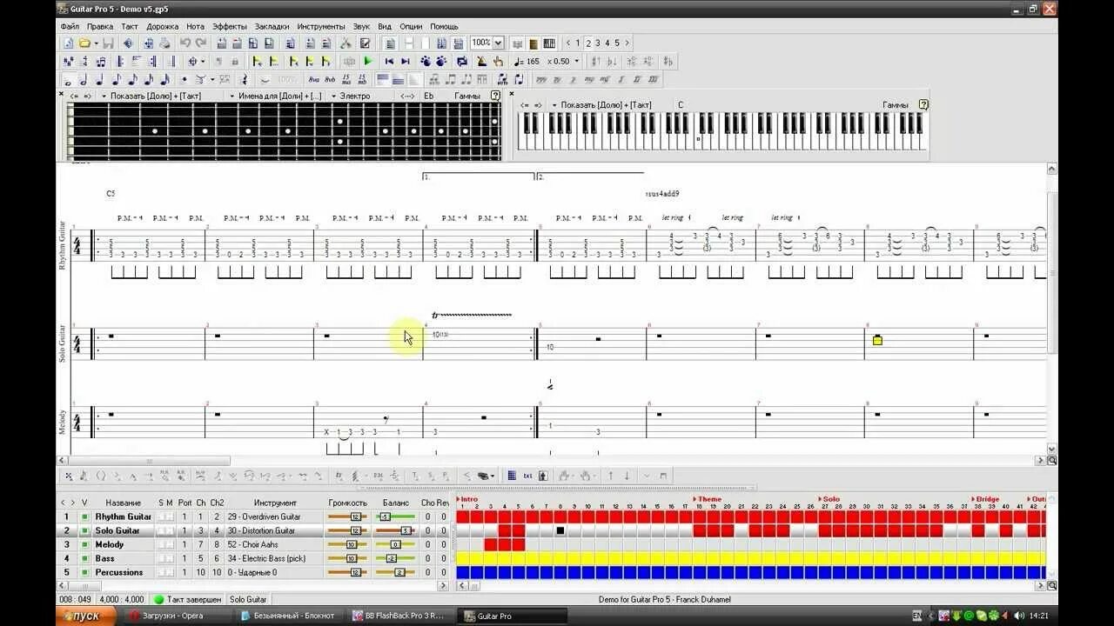Solo the Rhythm Guitar track
1114x626 pixels.
coord(161,516)
